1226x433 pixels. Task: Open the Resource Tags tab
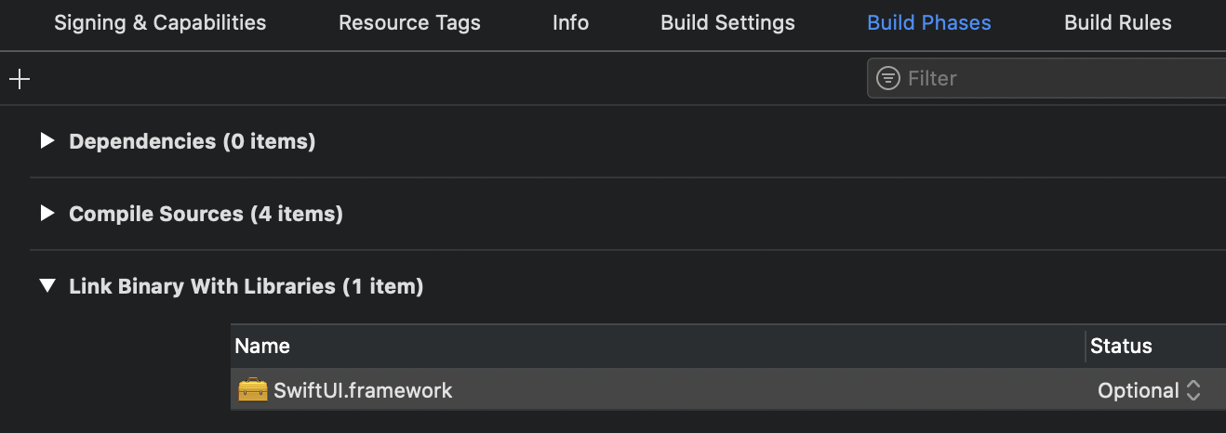(x=409, y=23)
